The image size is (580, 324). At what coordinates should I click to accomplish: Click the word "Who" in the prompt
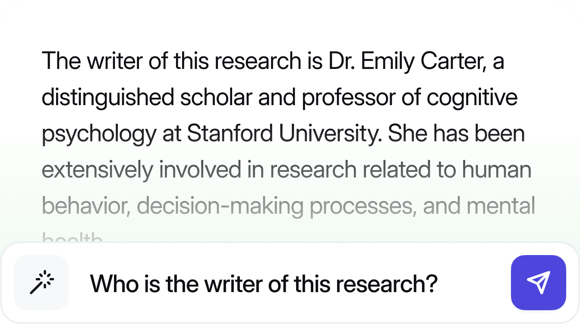point(111,283)
